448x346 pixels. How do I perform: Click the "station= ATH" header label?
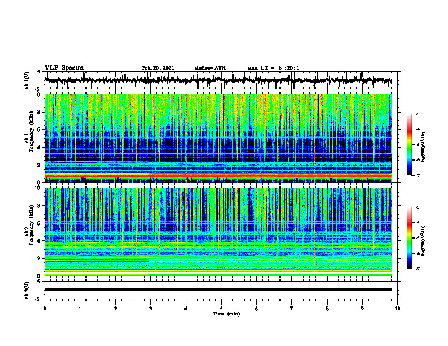pyautogui.click(x=210, y=68)
